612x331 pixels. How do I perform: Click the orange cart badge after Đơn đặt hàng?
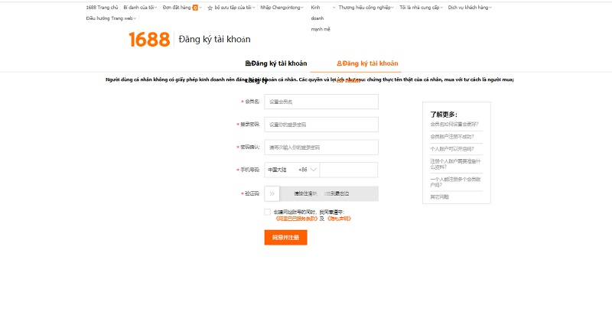195,8
